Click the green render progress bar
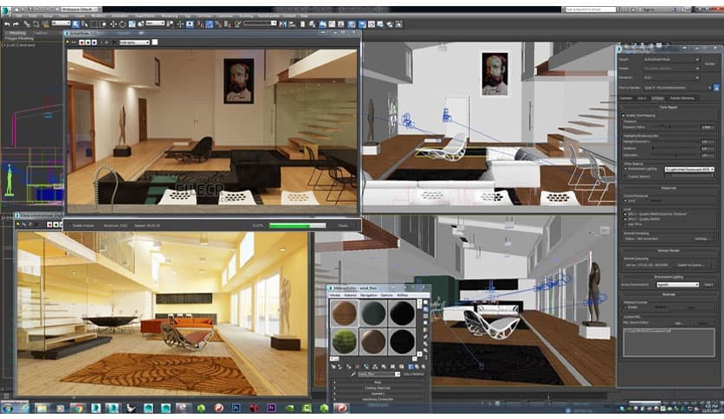The width and height of the screenshot is (724, 419). pos(298,226)
